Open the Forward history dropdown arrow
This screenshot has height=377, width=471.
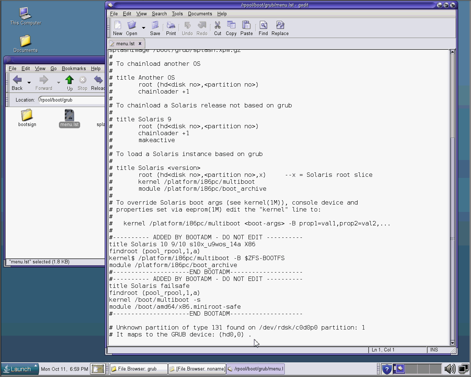[x=58, y=83]
